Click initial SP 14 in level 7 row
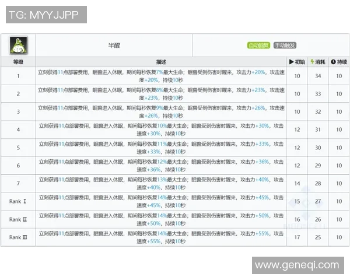The image size is (350, 280). point(297,183)
